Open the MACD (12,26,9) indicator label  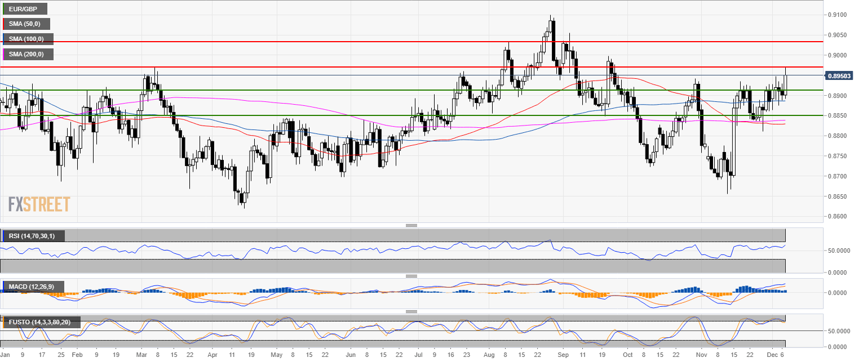click(32, 287)
